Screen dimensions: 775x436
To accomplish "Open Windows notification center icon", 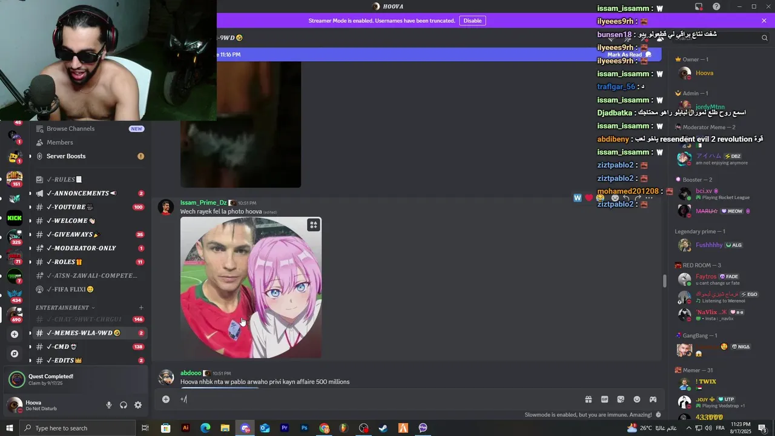I will tap(762, 428).
